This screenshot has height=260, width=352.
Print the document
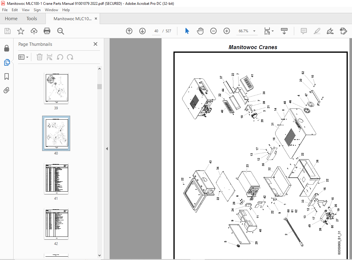pos(47,31)
